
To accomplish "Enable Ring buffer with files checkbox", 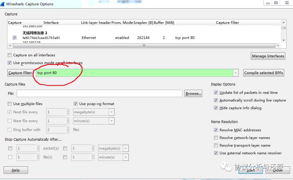I will click(x=9, y=130).
